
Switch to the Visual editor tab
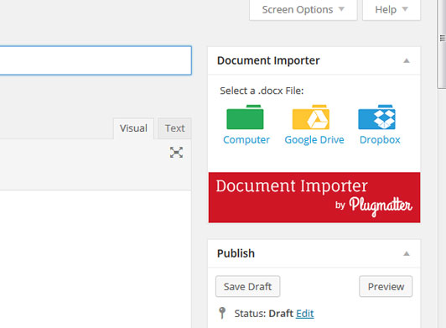[133, 128]
